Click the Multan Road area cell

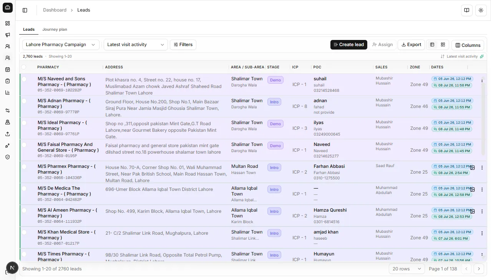[244, 166]
